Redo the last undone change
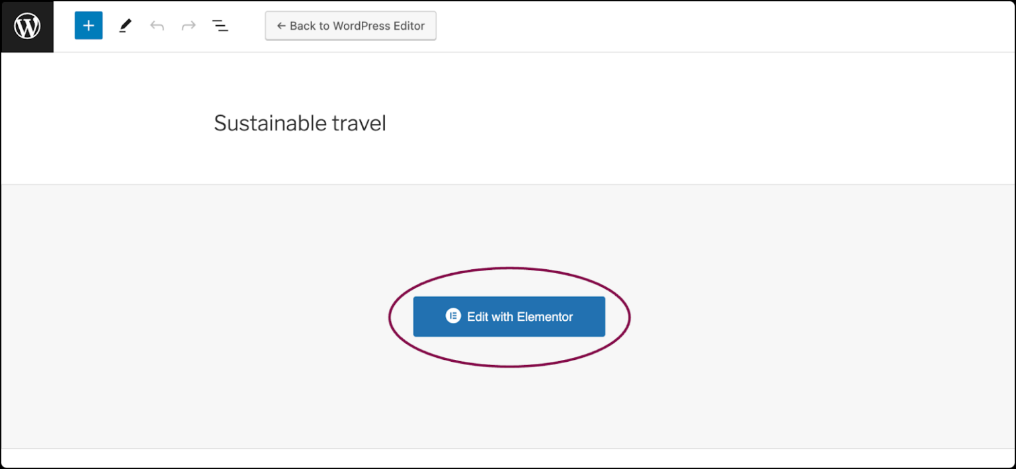Screen dimensions: 1016x469 coord(189,26)
